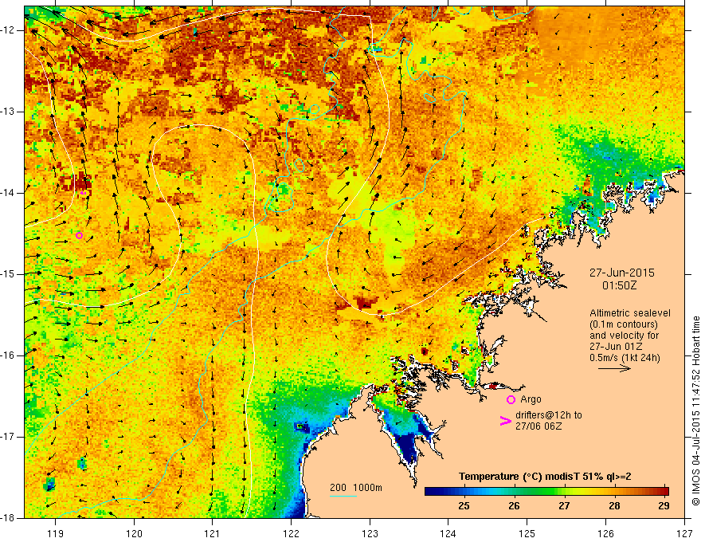Click the '01:50Z' time text
This screenshot has width=701, height=542.
coord(619,285)
